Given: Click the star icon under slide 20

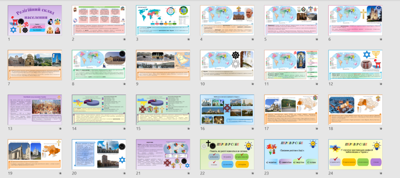Looking at the screenshot, I should [124, 173].
